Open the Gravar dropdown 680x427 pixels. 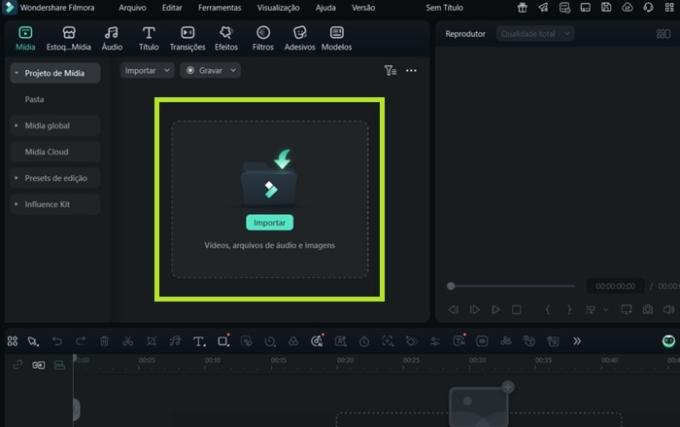(211, 70)
